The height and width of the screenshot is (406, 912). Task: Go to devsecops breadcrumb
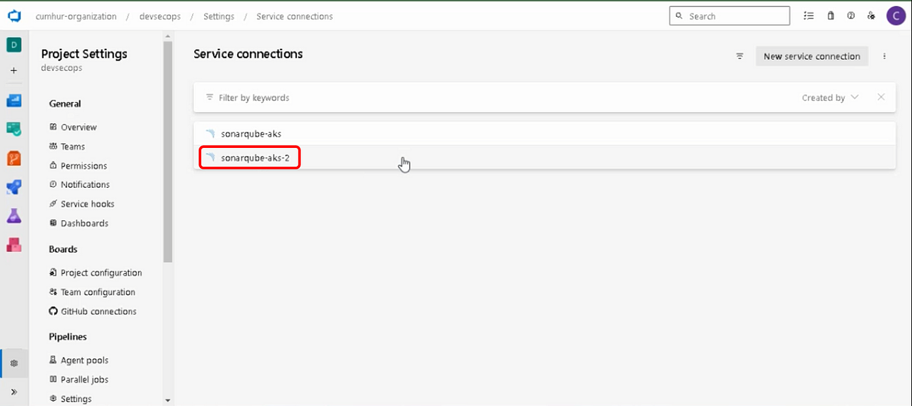(x=160, y=16)
